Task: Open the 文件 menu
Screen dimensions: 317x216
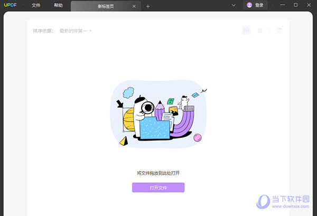Action: click(x=36, y=5)
